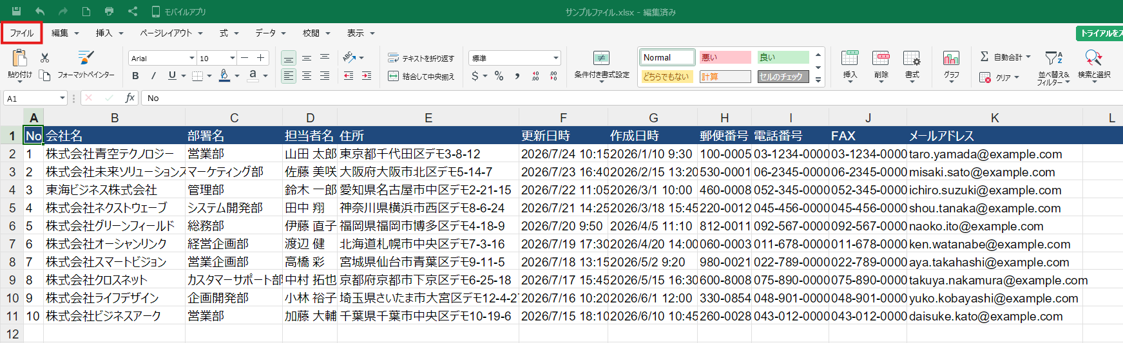Toggle left horizontal alignment
The height and width of the screenshot is (343, 1123).
(289, 76)
